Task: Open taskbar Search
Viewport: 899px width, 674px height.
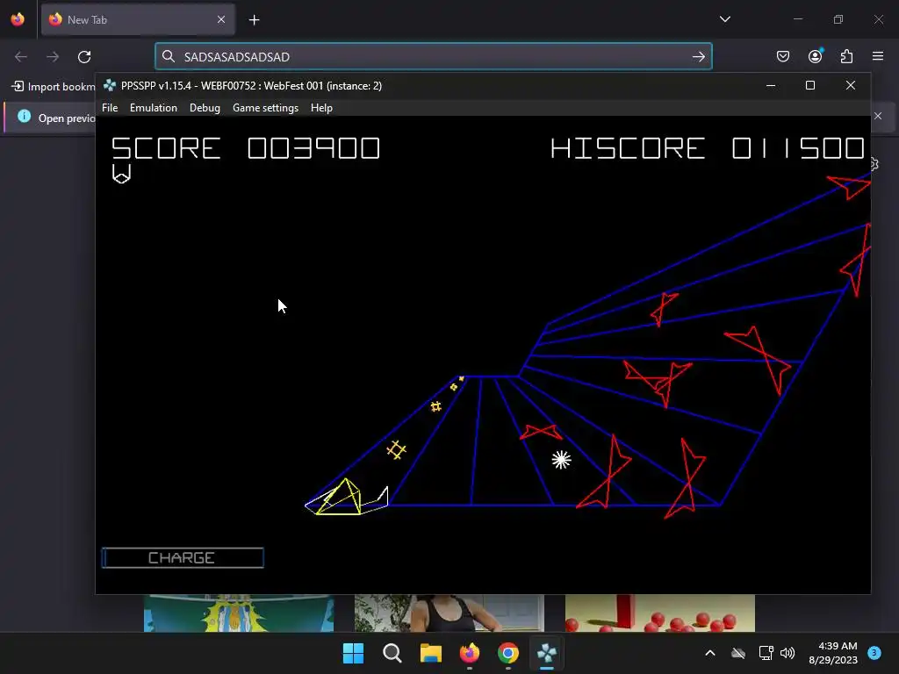Action: [392, 653]
